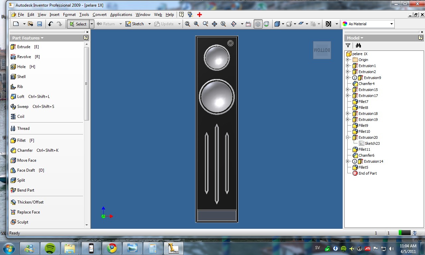This screenshot has height=255, width=425.
Task: Select the Chamfer tool
Action: (35, 150)
